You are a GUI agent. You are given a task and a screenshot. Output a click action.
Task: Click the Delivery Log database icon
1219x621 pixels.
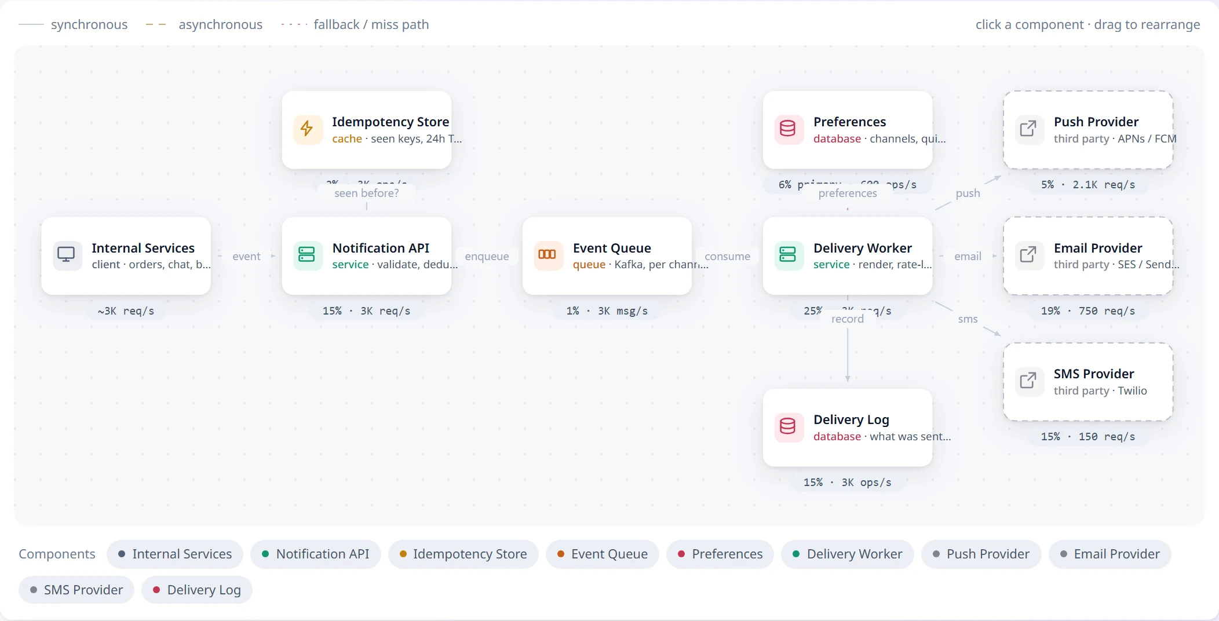(x=788, y=427)
